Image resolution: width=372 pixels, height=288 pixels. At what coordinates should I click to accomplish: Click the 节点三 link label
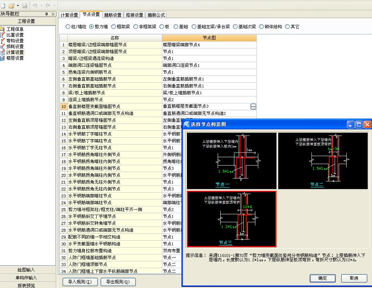pyautogui.click(x=225, y=242)
